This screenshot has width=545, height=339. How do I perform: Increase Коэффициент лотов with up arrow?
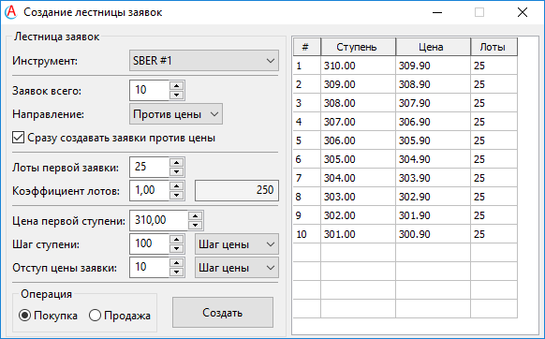coord(177,185)
